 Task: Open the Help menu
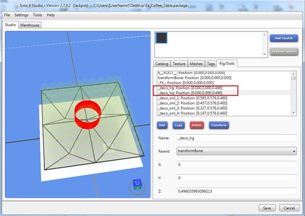click(x=51, y=15)
